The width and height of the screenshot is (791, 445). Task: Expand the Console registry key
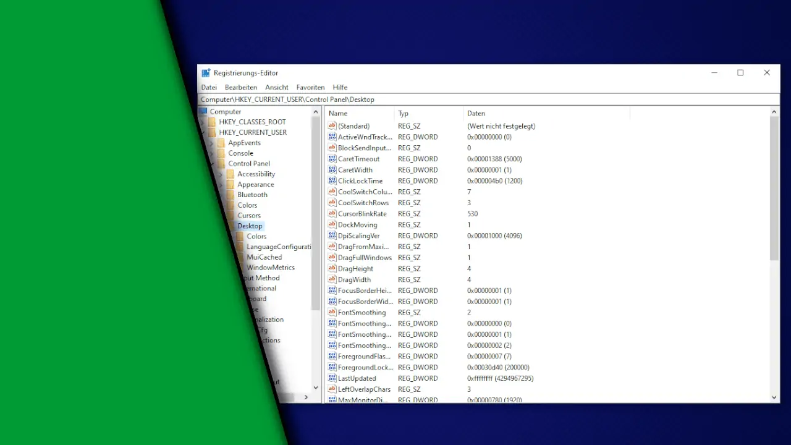pyautogui.click(x=212, y=153)
